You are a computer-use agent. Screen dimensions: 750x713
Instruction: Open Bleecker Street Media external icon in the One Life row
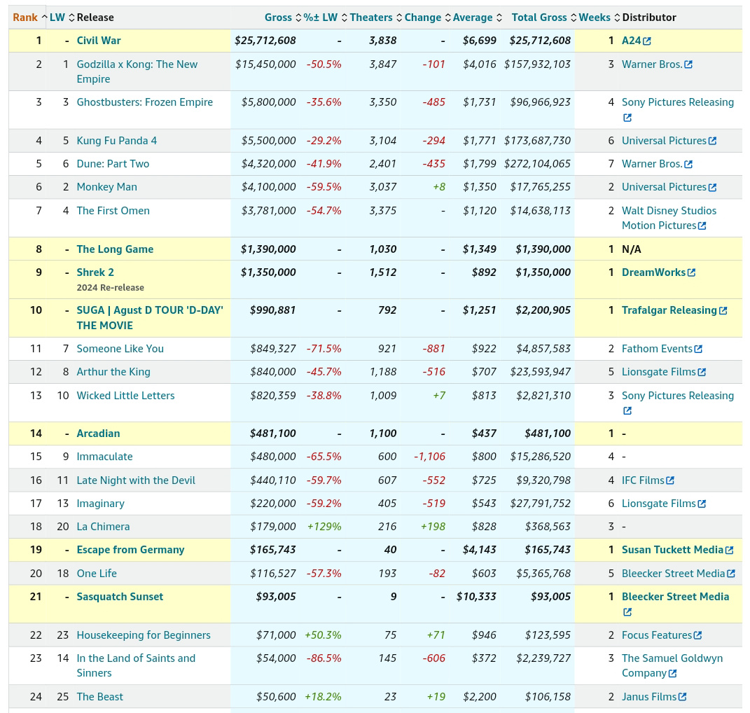click(731, 574)
